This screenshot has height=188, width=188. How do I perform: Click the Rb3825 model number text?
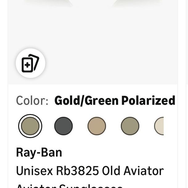pyautogui.click(x=77, y=171)
